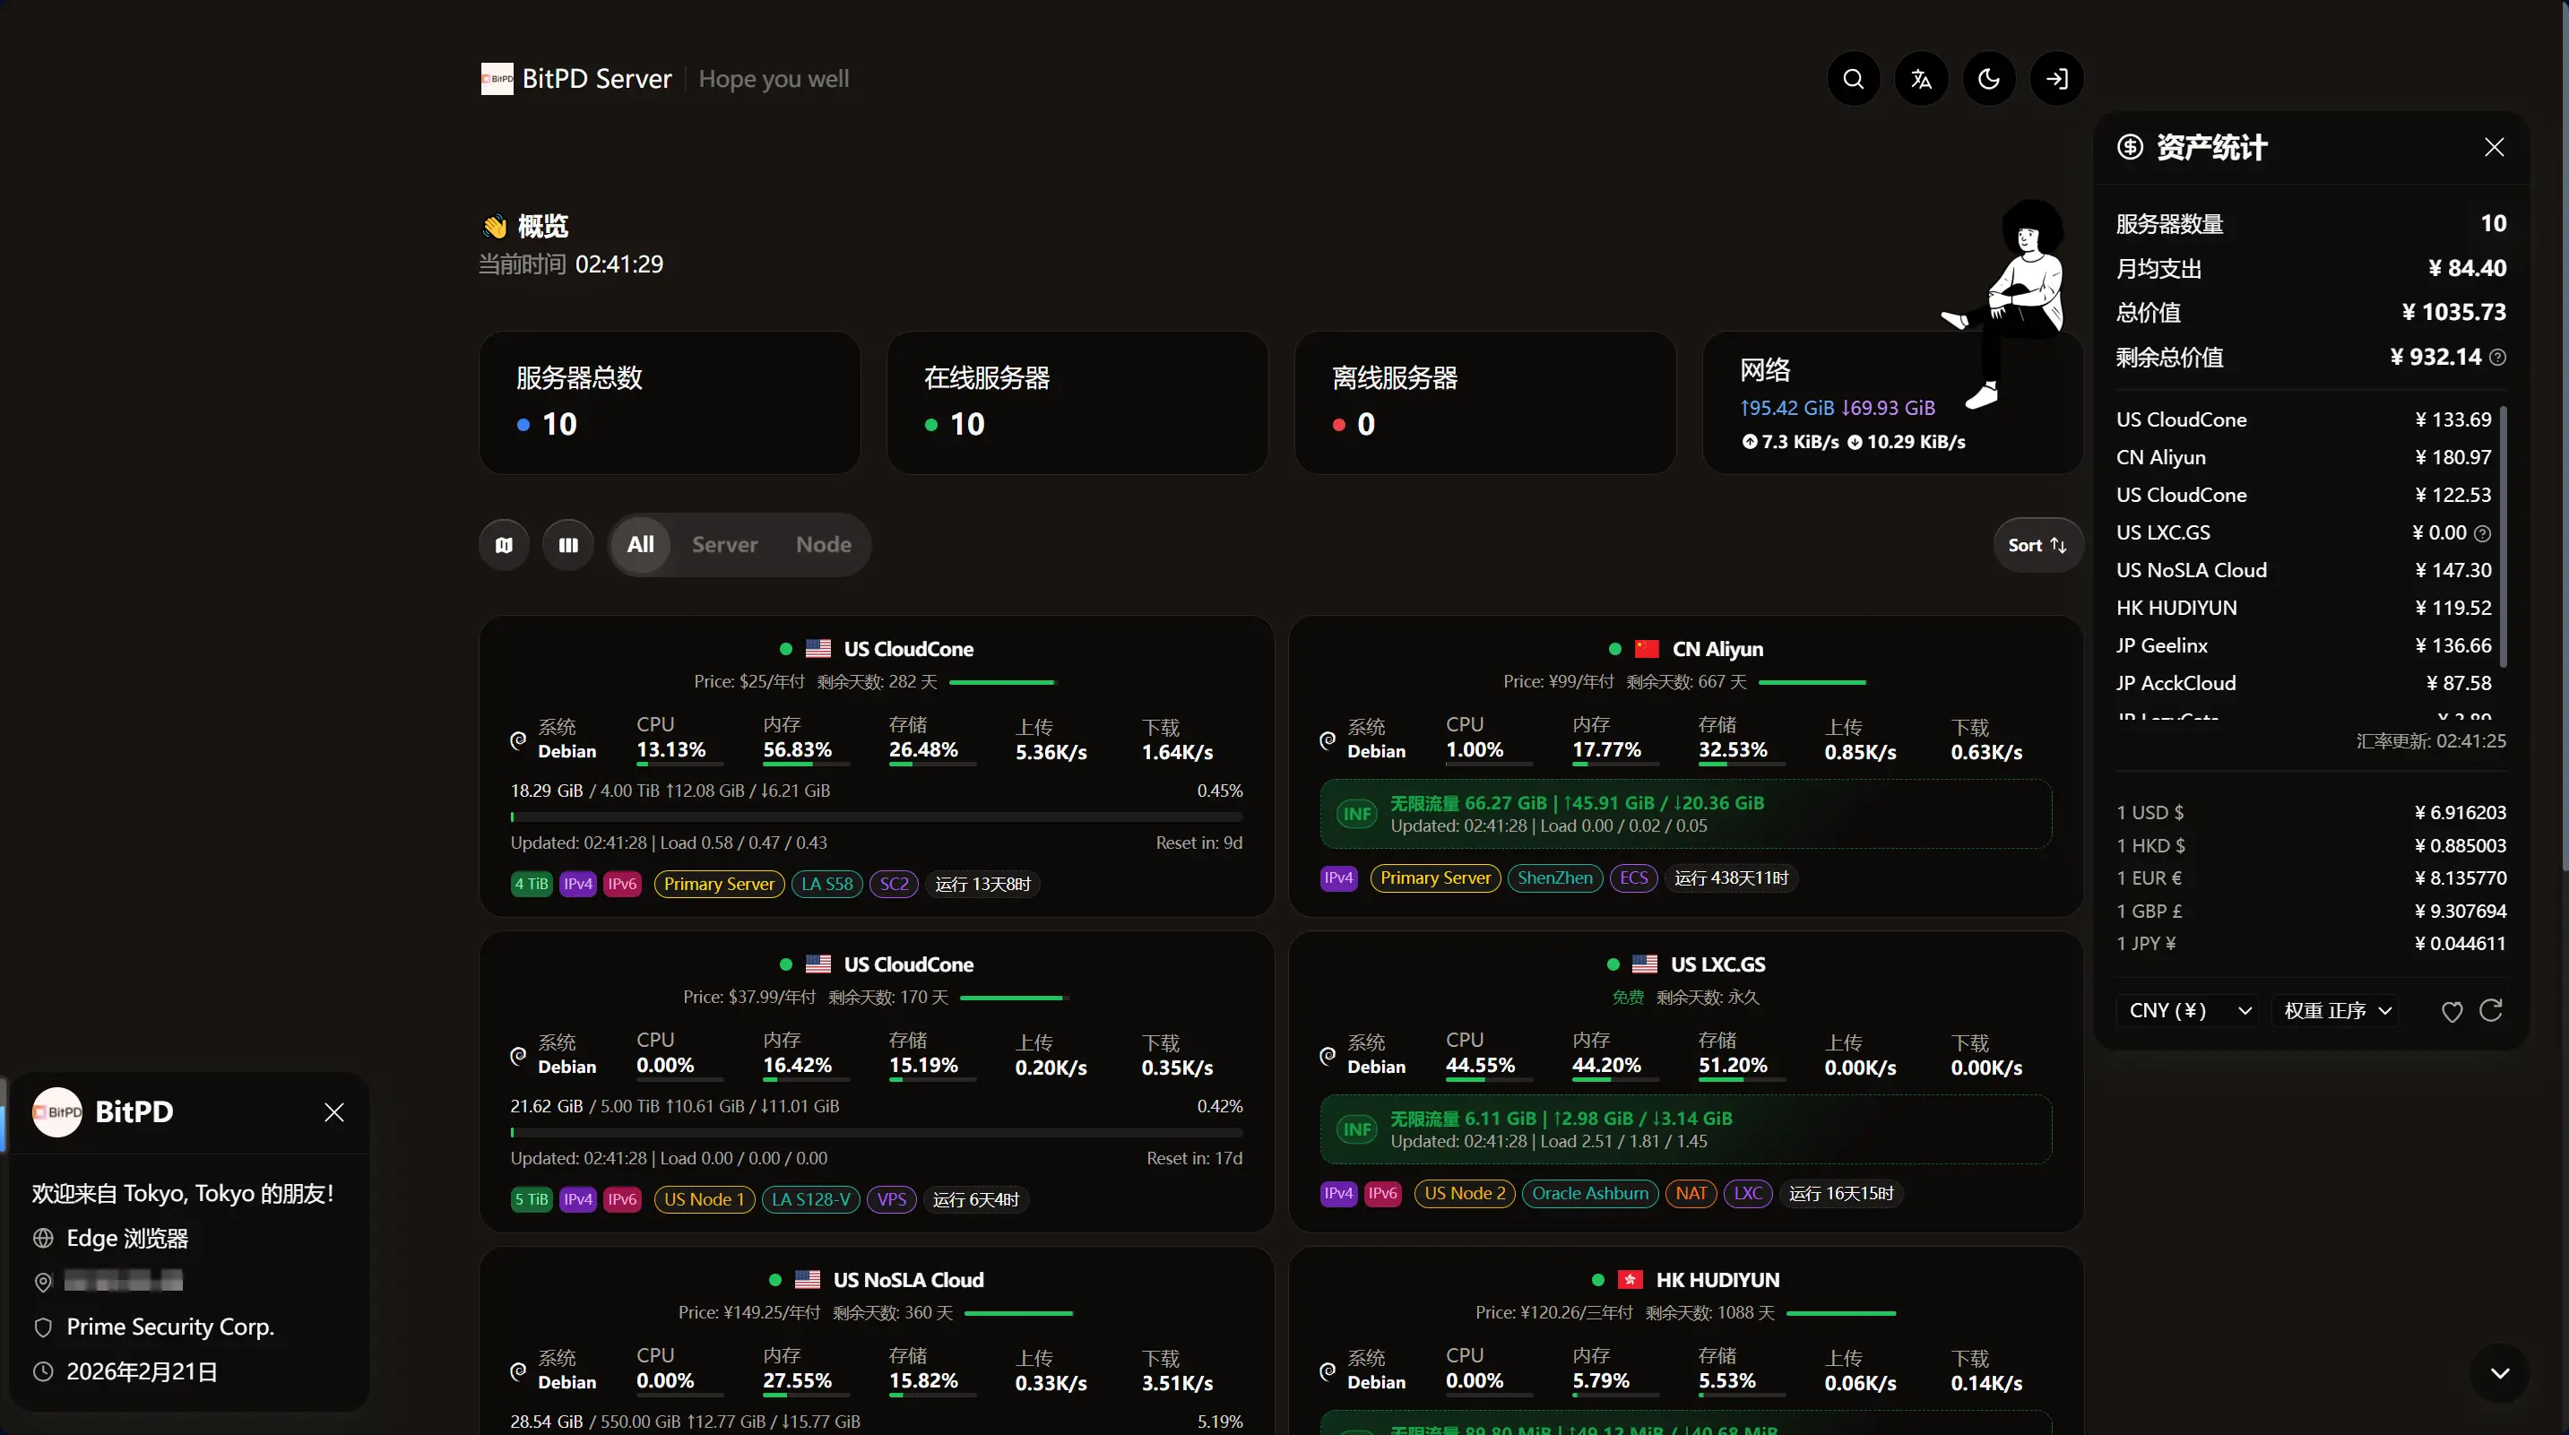Click the 1 USD $ exchange rate row

[x=2311, y=813]
